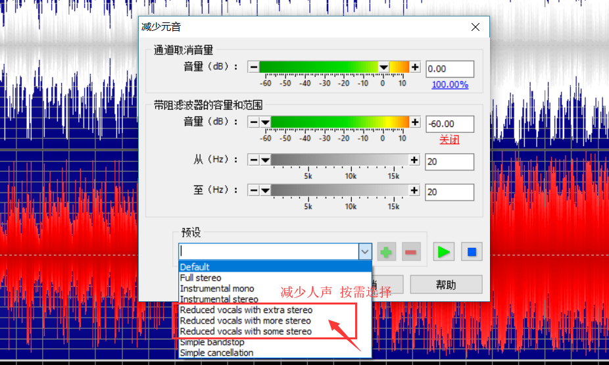Click the 帮助 help button
The width and height of the screenshot is (609, 365).
coord(446,285)
